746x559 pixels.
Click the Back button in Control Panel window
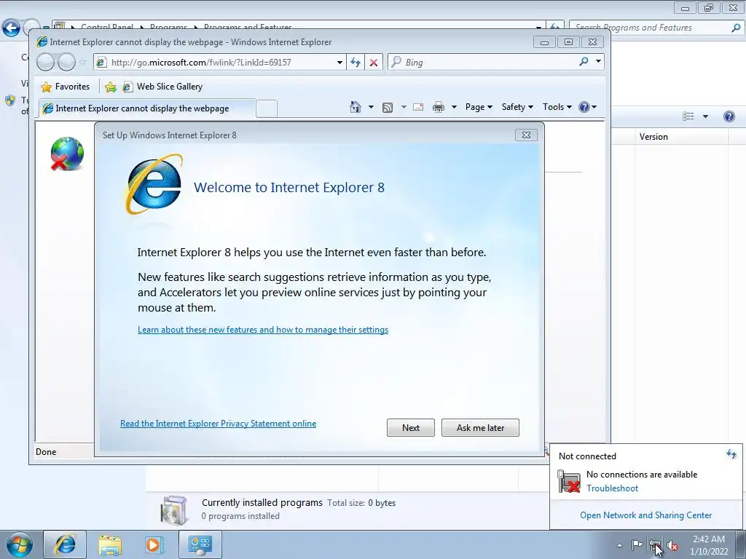pos(12,28)
